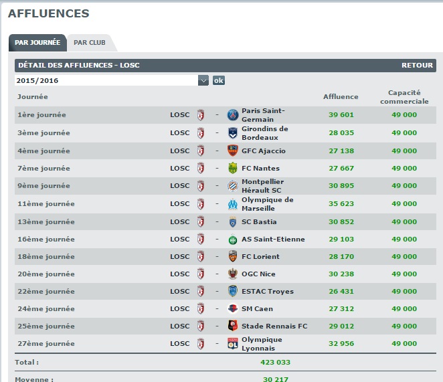Click the Capacité commerciale column header
Screen dimensions: 443x382
pos(404,97)
